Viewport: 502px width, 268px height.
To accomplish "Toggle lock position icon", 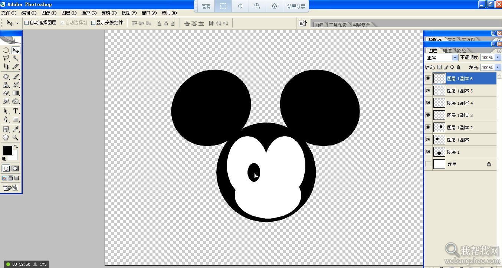I will [x=452, y=67].
